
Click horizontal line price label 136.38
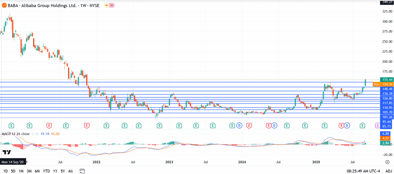tap(386, 94)
